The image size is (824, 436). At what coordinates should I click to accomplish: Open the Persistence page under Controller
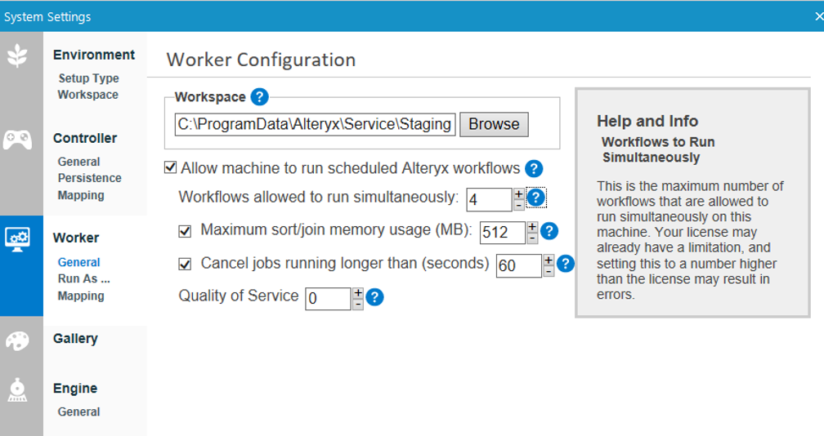pyautogui.click(x=89, y=178)
